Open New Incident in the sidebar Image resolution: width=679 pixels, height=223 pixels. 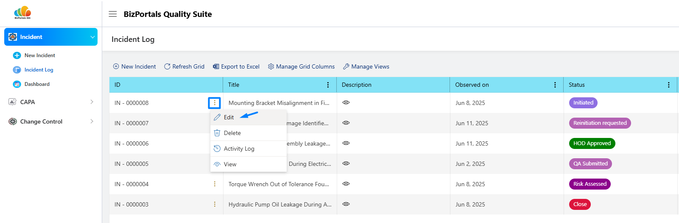[x=40, y=55]
